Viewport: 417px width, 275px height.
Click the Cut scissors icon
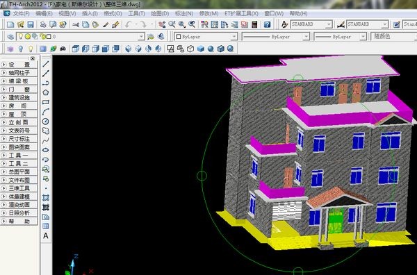click(76, 24)
